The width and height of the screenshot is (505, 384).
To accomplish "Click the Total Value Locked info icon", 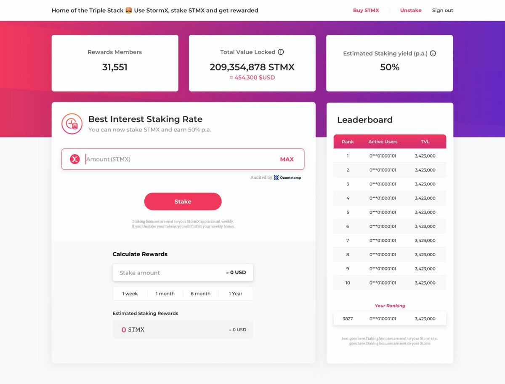I will pos(281,52).
